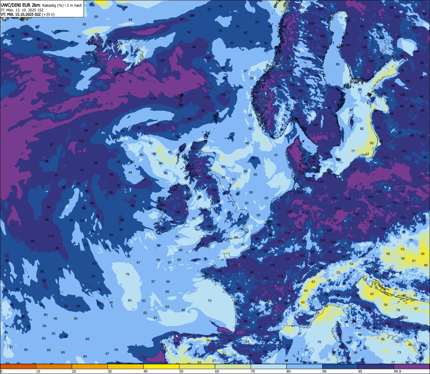Click the '10' legend scale label
This screenshot has width=430, height=374.
(x=38, y=371)
